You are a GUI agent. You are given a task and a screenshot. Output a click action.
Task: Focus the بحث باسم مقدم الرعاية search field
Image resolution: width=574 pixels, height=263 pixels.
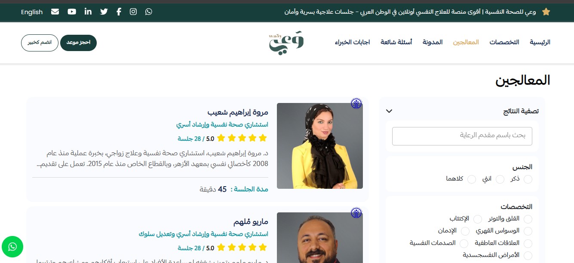(x=462, y=136)
